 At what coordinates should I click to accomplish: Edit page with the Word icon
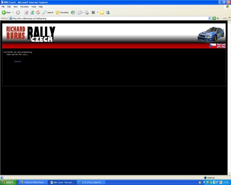[x=93, y=12]
